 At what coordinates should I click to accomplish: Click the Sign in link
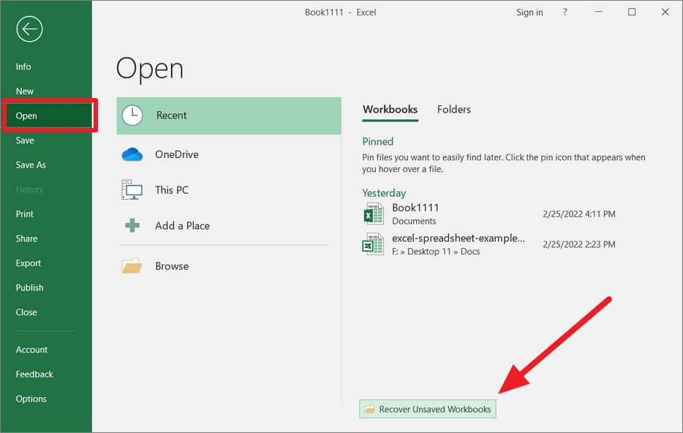coord(529,12)
